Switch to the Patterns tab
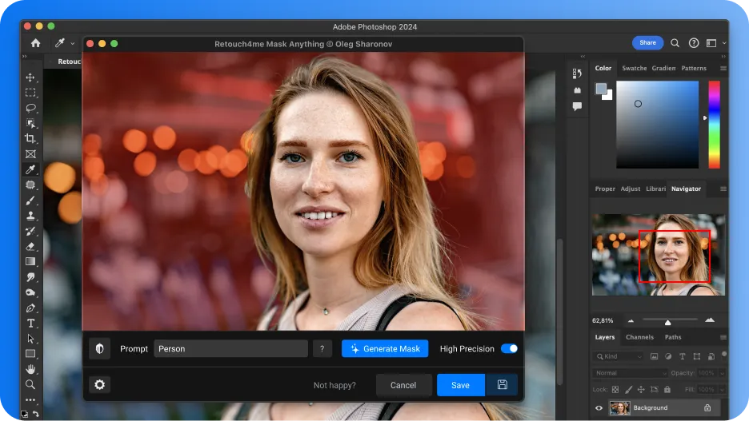The image size is (749, 421). point(694,68)
